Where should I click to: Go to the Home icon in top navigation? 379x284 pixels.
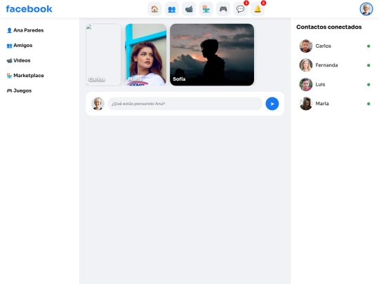point(154,9)
